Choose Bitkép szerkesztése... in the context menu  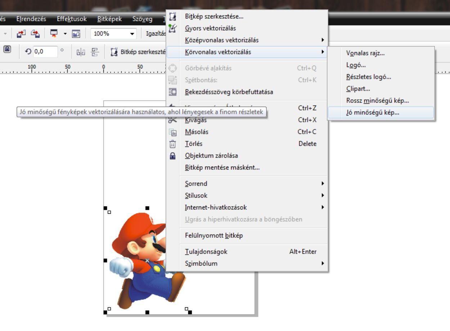click(247, 16)
